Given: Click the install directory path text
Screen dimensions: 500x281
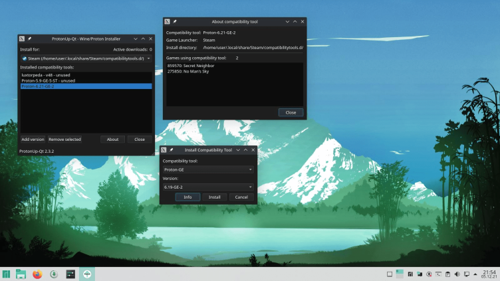Looking at the screenshot, I should pos(253,47).
